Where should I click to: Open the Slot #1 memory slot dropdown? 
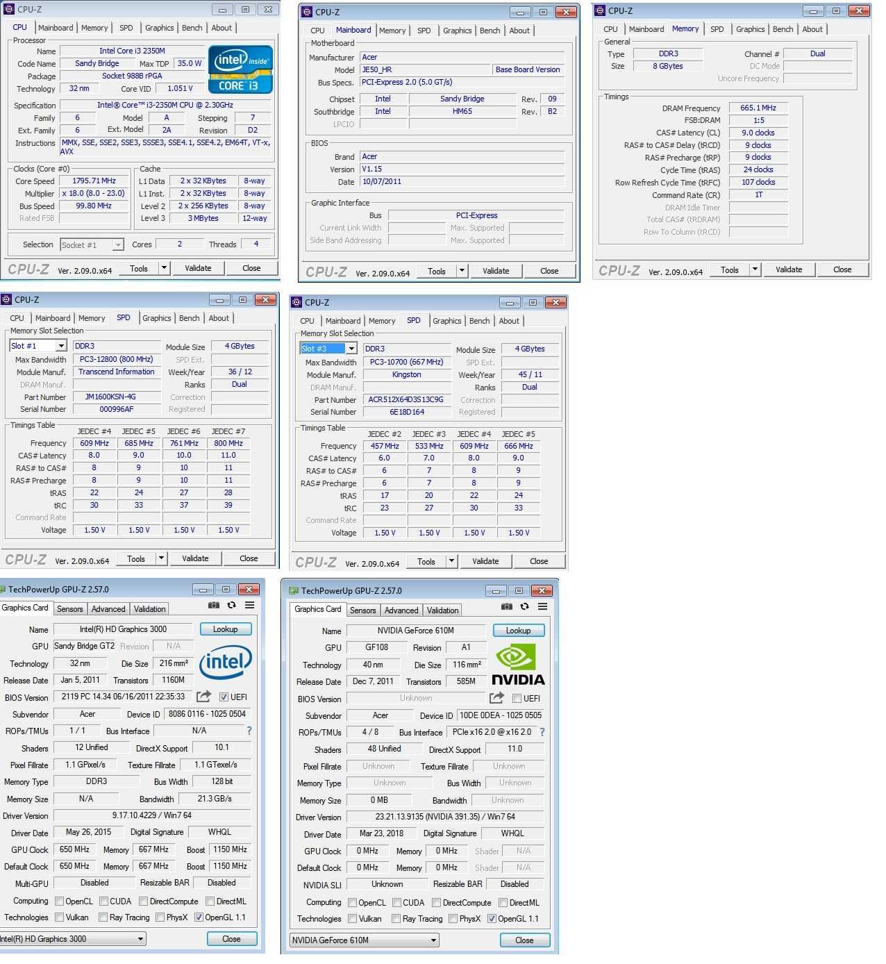tap(61, 346)
